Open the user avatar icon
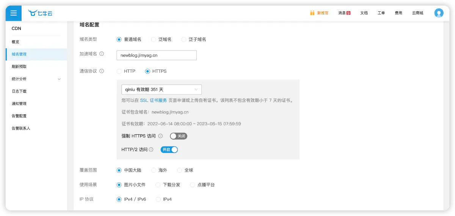 pyautogui.click(x=439, y=13)
